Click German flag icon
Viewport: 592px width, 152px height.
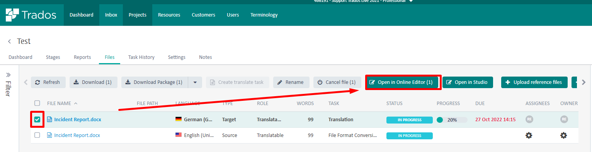179,119
